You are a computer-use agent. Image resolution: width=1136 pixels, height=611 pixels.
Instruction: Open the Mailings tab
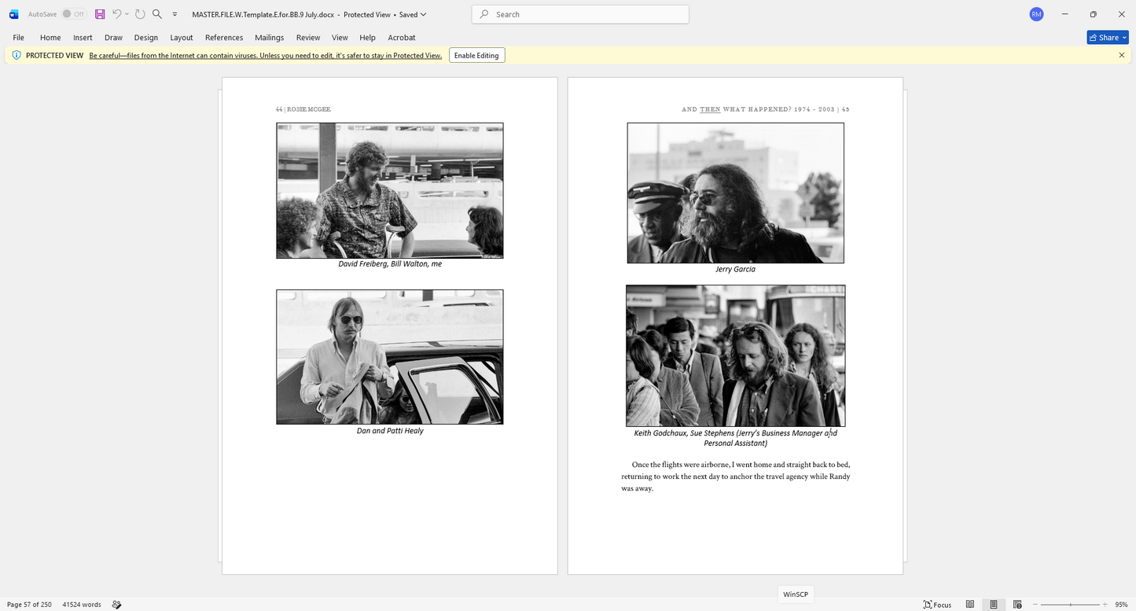pos(270,37)
